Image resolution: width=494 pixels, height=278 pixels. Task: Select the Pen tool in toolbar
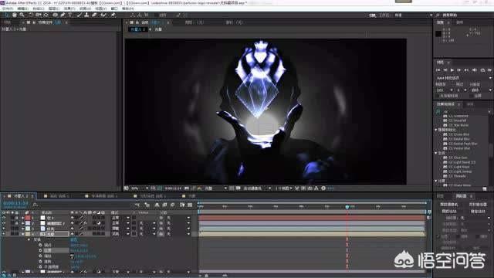[x=63, y=15]
